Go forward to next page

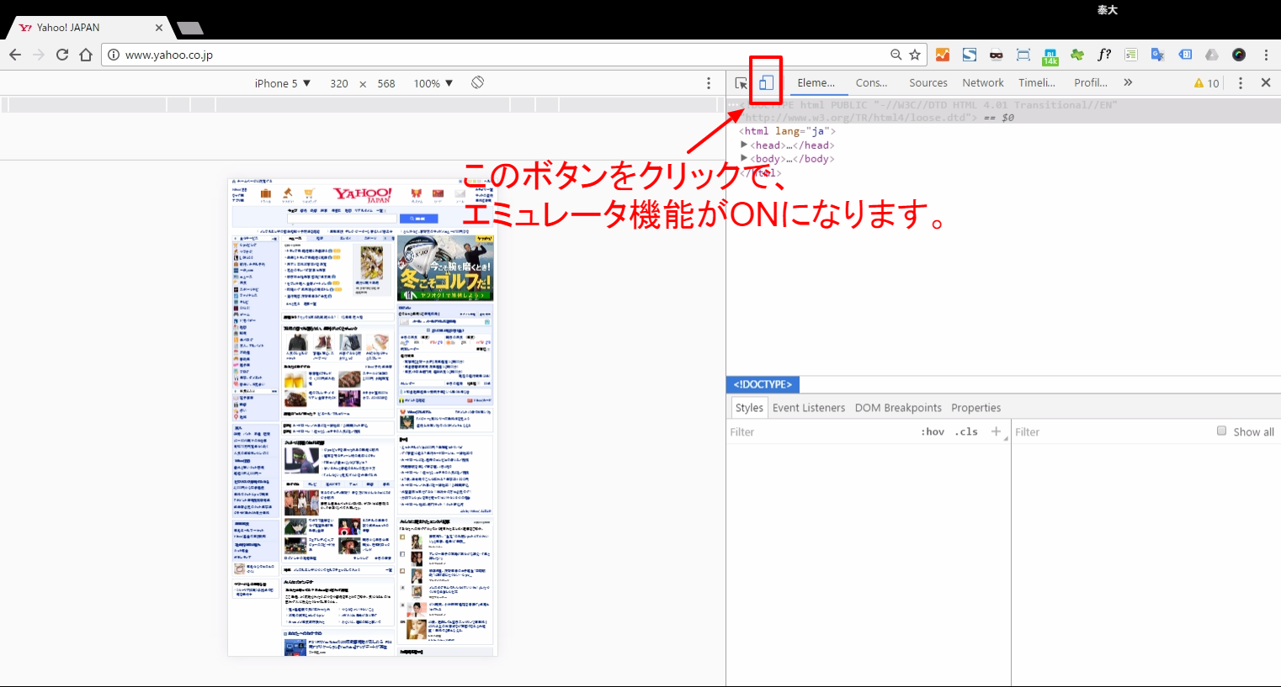pos(39,55)
